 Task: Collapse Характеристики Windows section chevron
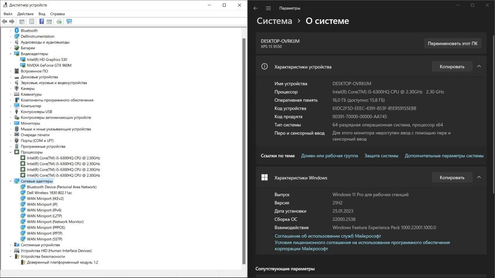pyautogui.click(x=479, y=178)
